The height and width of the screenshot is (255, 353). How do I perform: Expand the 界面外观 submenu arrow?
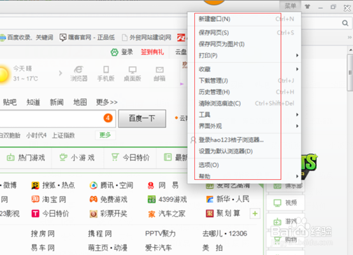coord(297,126)
